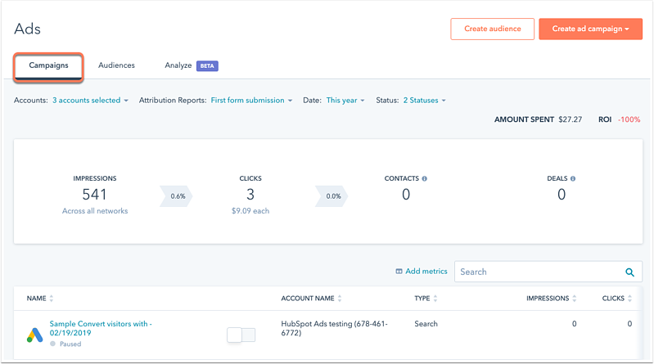Viewport: 654px width, 364px height.
Task: Open the Analyze beta tab
Action: point(178,65)
